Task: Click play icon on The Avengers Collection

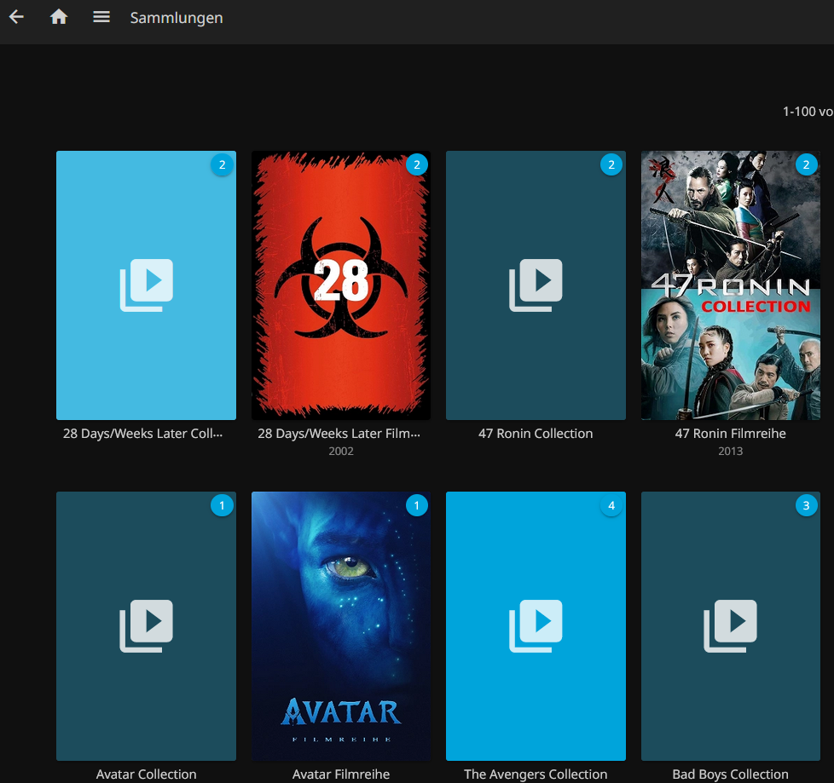Action: tap(536, 625)
